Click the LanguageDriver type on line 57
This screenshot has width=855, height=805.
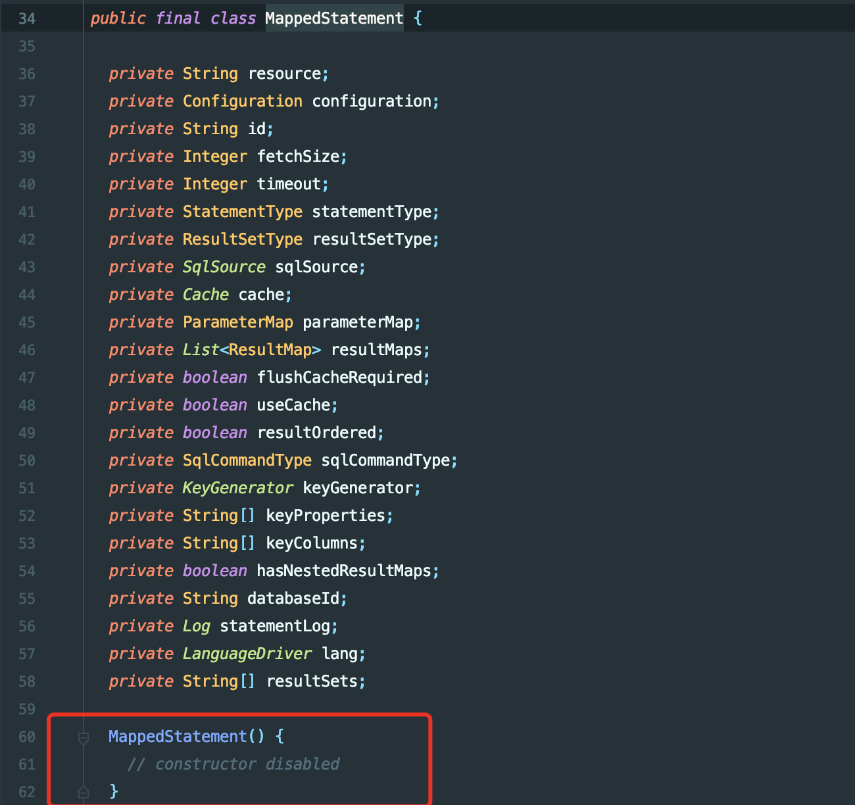247,654
